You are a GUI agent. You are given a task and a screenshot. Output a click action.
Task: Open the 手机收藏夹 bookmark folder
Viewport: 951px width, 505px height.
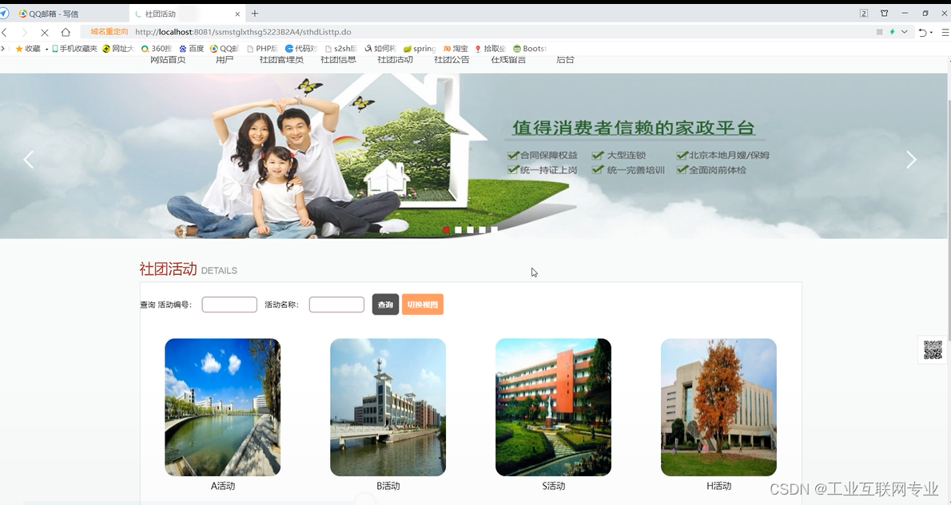click(x=74, y=49)
